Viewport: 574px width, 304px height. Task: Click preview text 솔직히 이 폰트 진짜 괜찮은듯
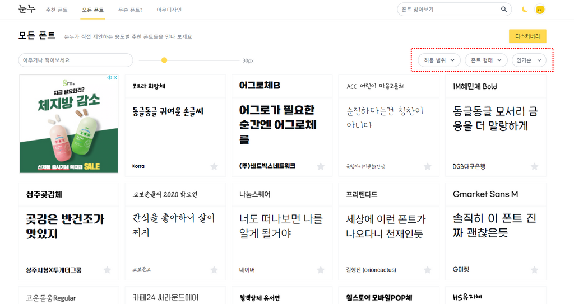[x=494, y=226]
